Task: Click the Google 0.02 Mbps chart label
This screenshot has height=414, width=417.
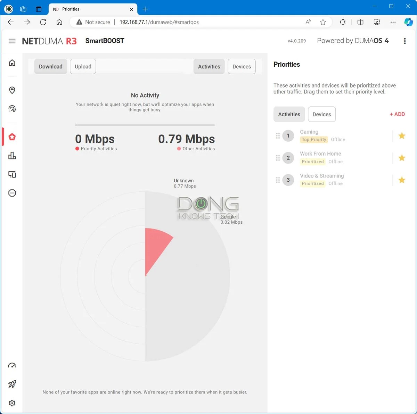Action: click(231, 220)
